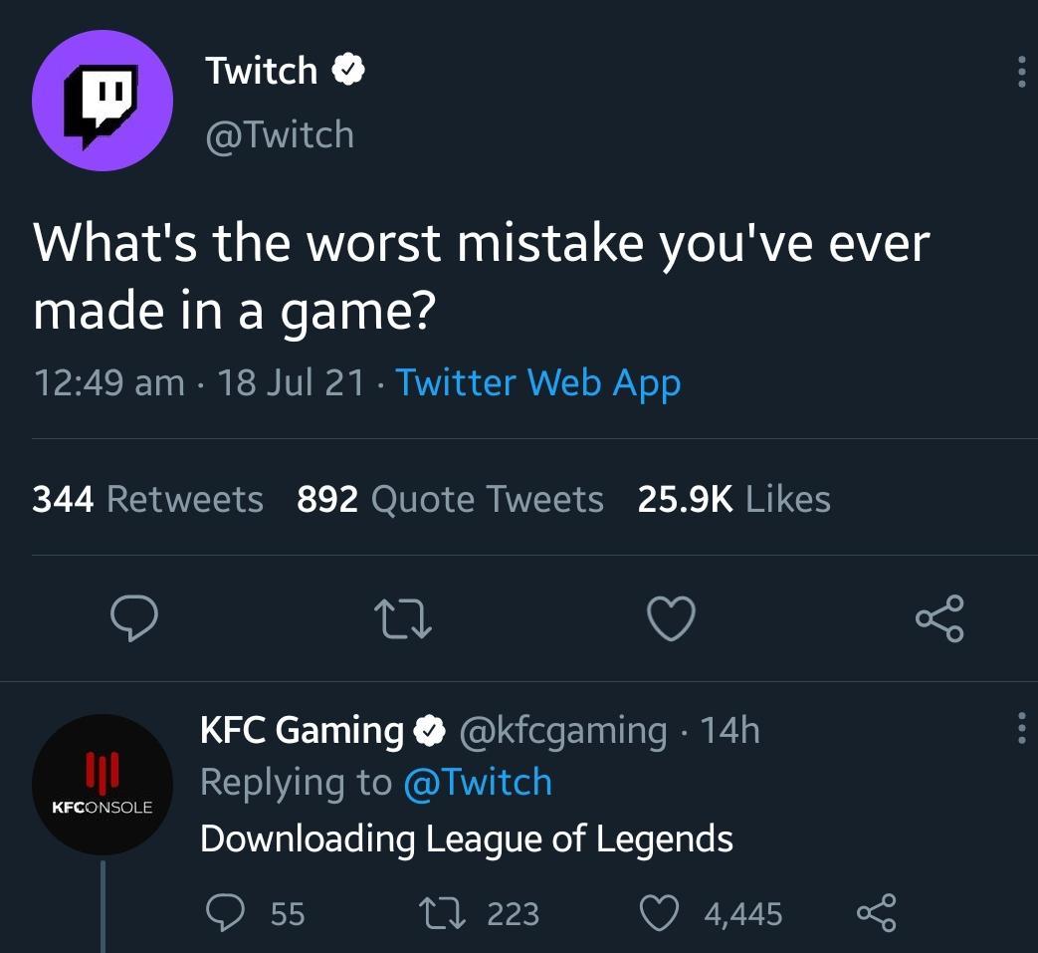1038x953 pixels.
Task: View the 25.9K Likes list
Action: pyautogui.click(x=733, y=498)
